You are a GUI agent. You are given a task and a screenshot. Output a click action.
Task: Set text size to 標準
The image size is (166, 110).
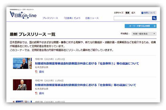pos(128,13)
